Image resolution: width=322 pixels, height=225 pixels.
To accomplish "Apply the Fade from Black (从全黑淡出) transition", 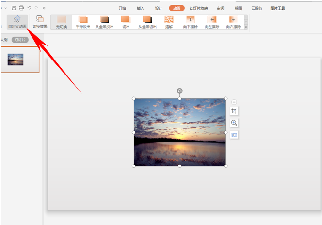I will point(104,22).
